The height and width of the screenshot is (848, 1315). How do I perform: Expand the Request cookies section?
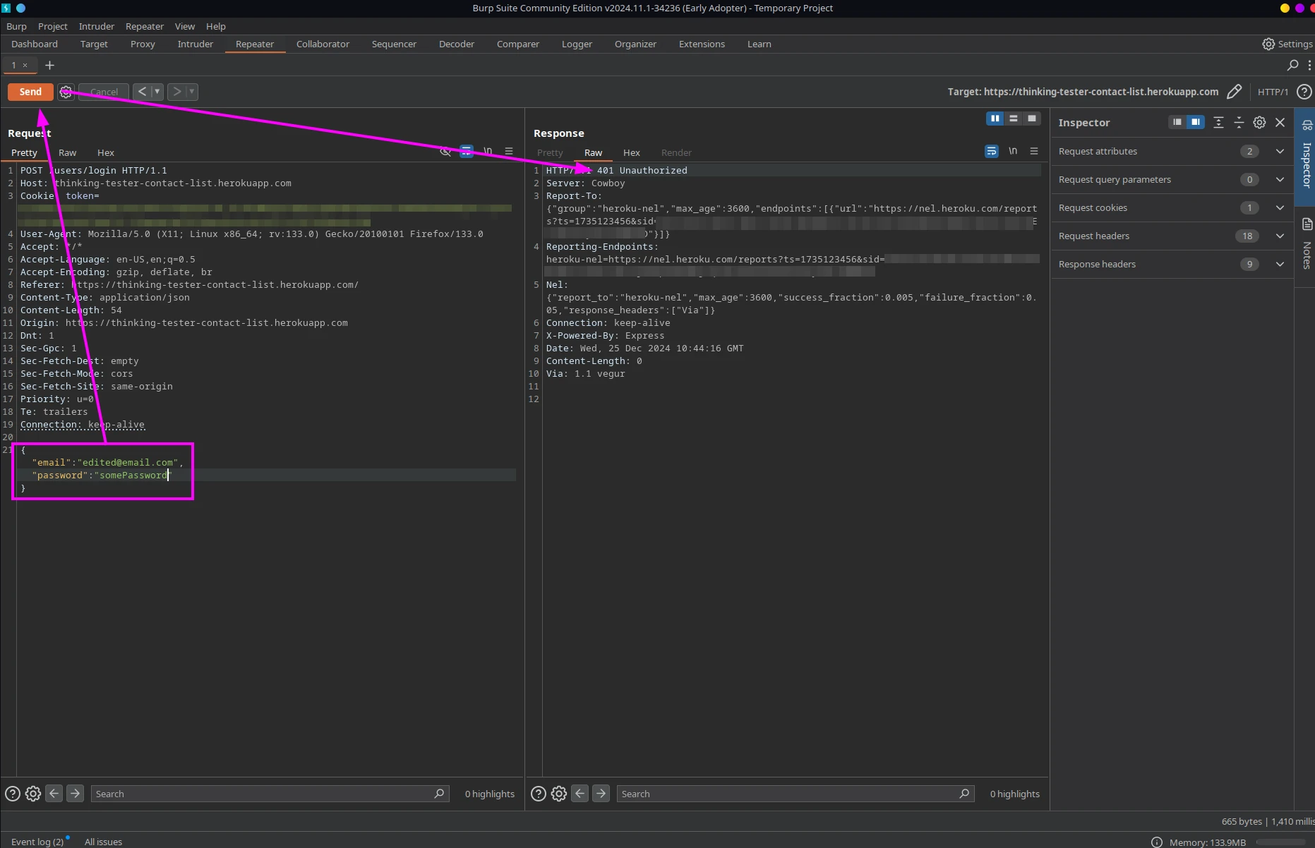tap(1279, 207)
